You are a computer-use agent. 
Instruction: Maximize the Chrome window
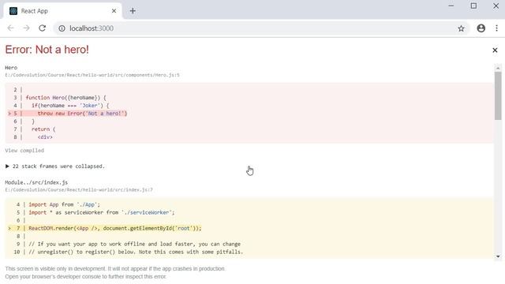[x=473, y=6]
